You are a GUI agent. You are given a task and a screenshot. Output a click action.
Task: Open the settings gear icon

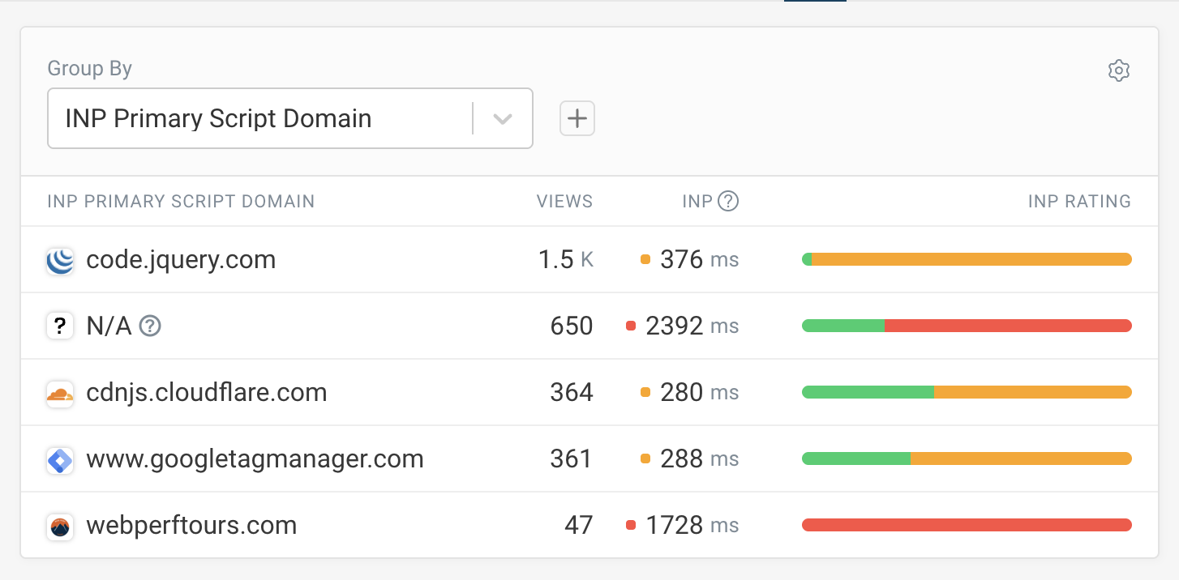click(x=1119, y=70)
